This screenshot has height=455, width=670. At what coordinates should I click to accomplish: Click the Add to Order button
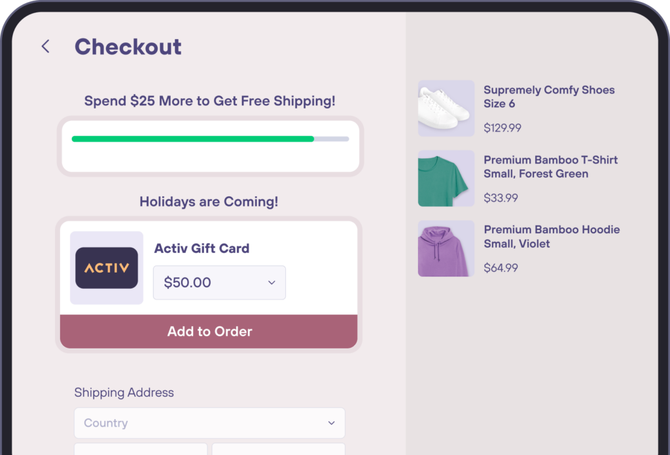pos(209,331)
